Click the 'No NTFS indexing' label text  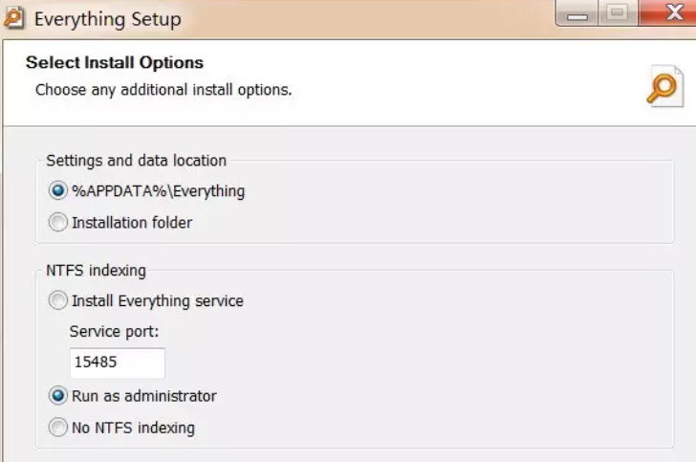click(x=133, y=428)
